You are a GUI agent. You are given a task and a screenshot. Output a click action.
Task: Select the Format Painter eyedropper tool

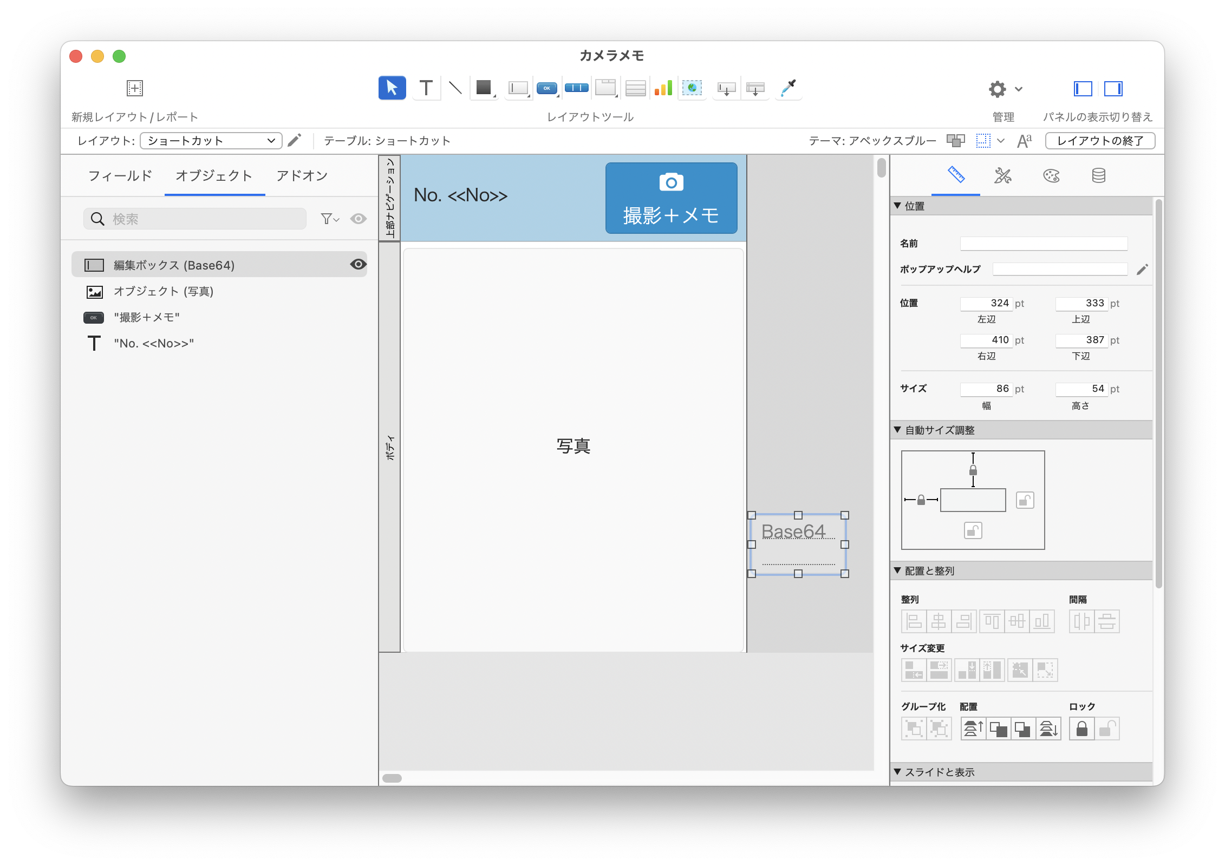tap(788, 88)
